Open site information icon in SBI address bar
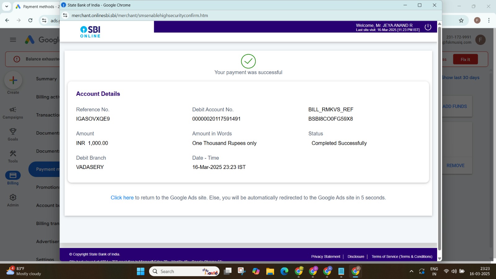Screen dimensions: 496x279 [x=65, y=15]
